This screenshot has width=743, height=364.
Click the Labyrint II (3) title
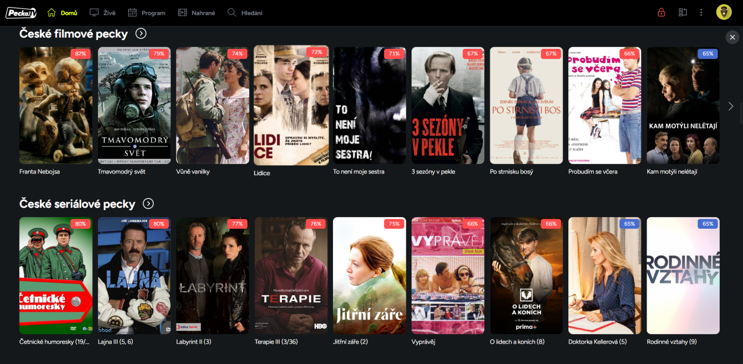(194, 342)
